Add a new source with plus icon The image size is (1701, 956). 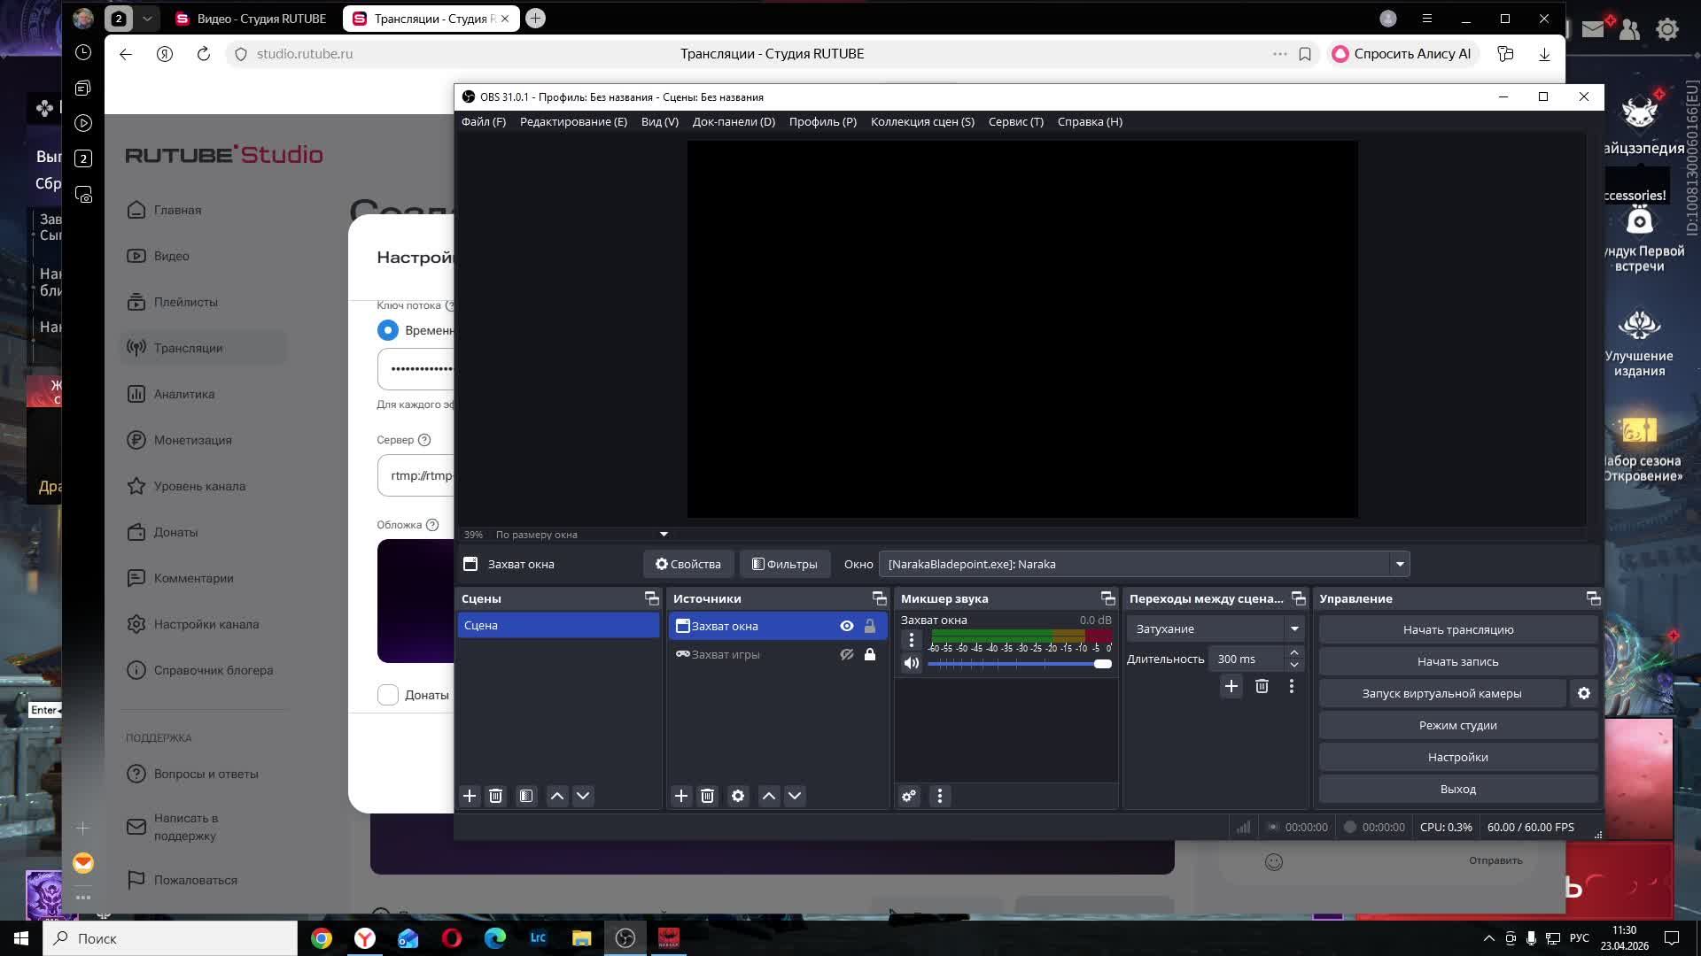680,796
